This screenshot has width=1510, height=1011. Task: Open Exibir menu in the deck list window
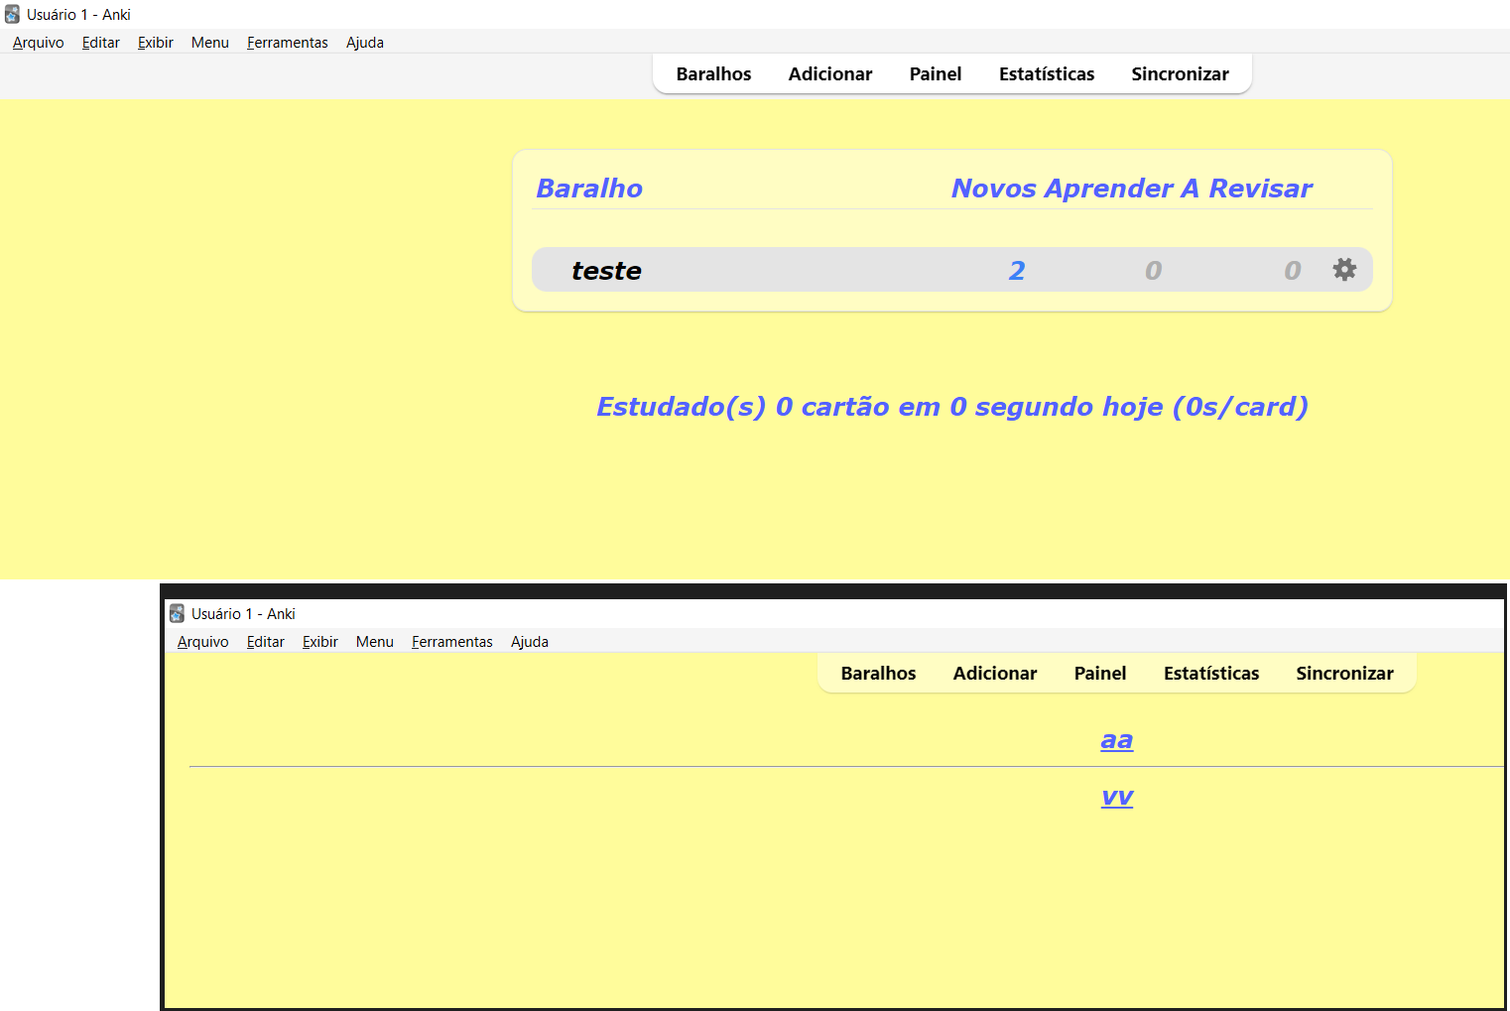(155, 43)
